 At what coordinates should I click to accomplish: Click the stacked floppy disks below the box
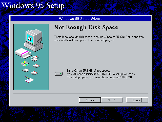(35, 58)
